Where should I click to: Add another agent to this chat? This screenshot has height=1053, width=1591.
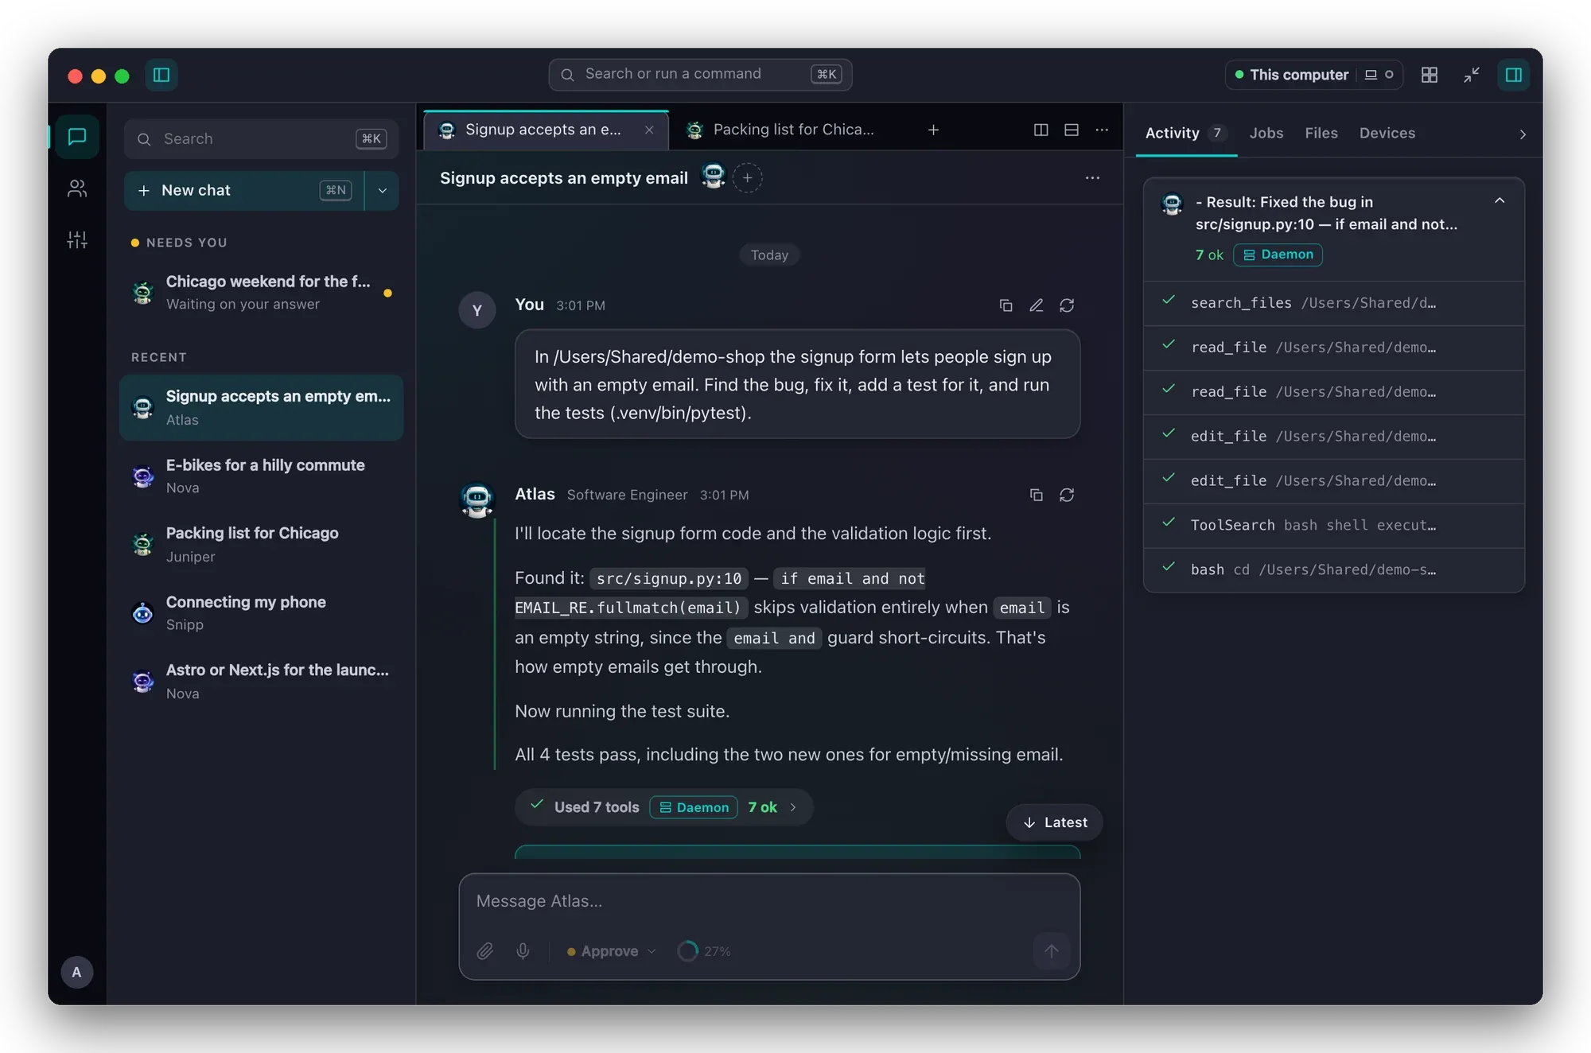pyautogui.click(x=747, y=178)
